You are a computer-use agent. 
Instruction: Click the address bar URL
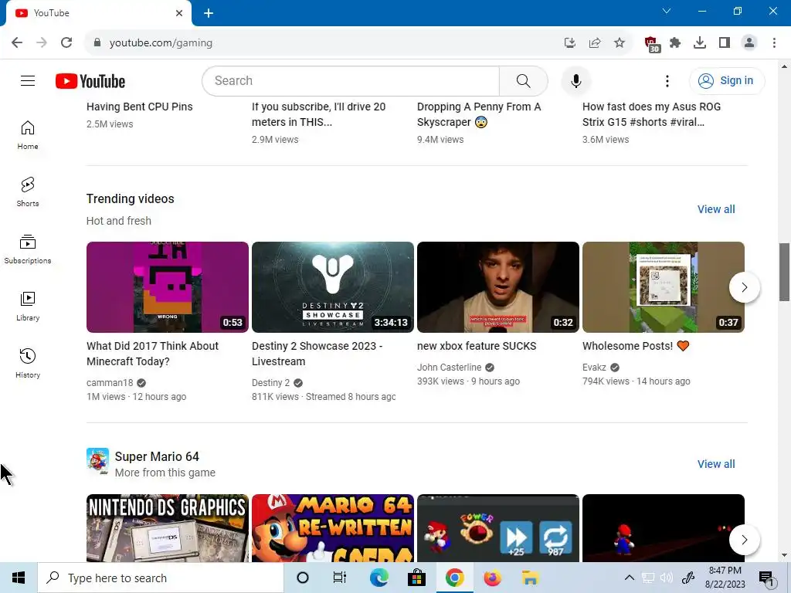(x=161, y=43)
